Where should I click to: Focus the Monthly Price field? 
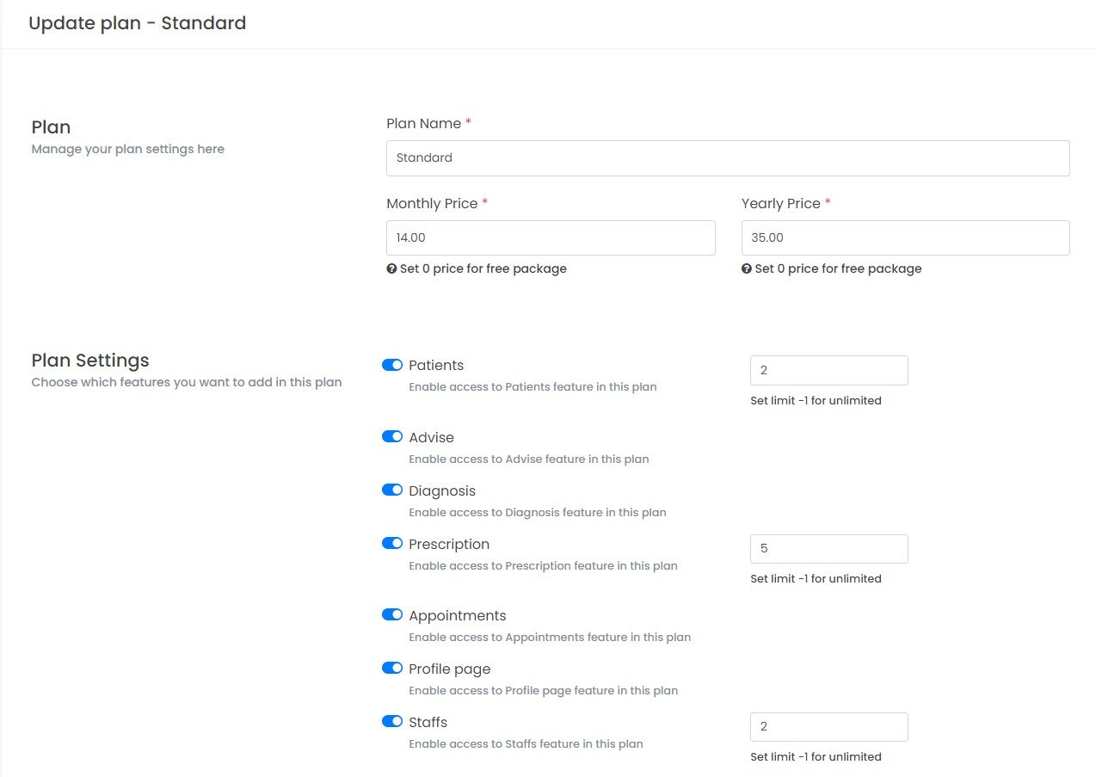point(551,237)
